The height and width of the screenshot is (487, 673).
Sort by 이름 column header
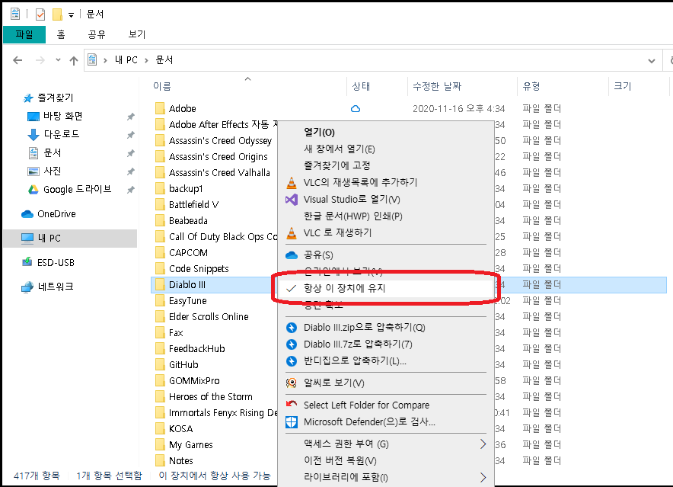point(162,86)
